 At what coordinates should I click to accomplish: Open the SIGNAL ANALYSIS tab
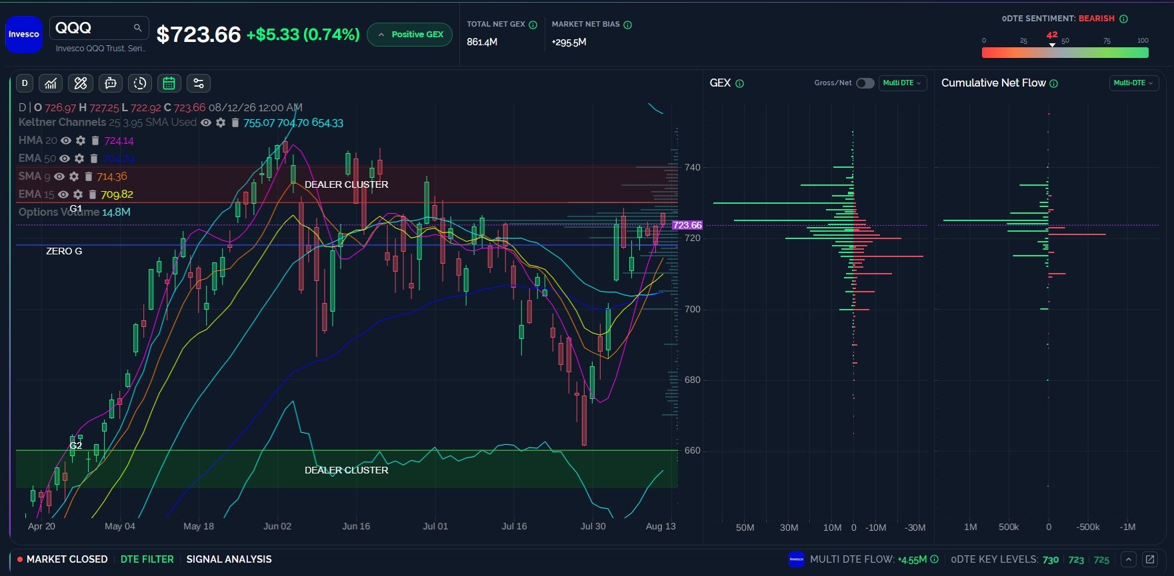pos(229,559)
